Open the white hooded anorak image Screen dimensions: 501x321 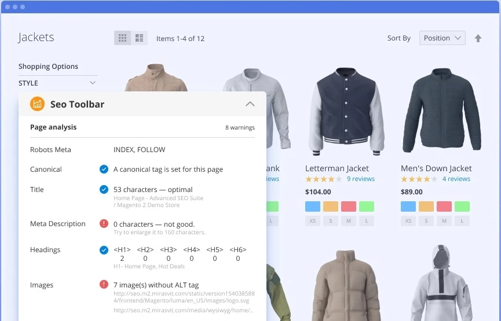click(441, 283)
